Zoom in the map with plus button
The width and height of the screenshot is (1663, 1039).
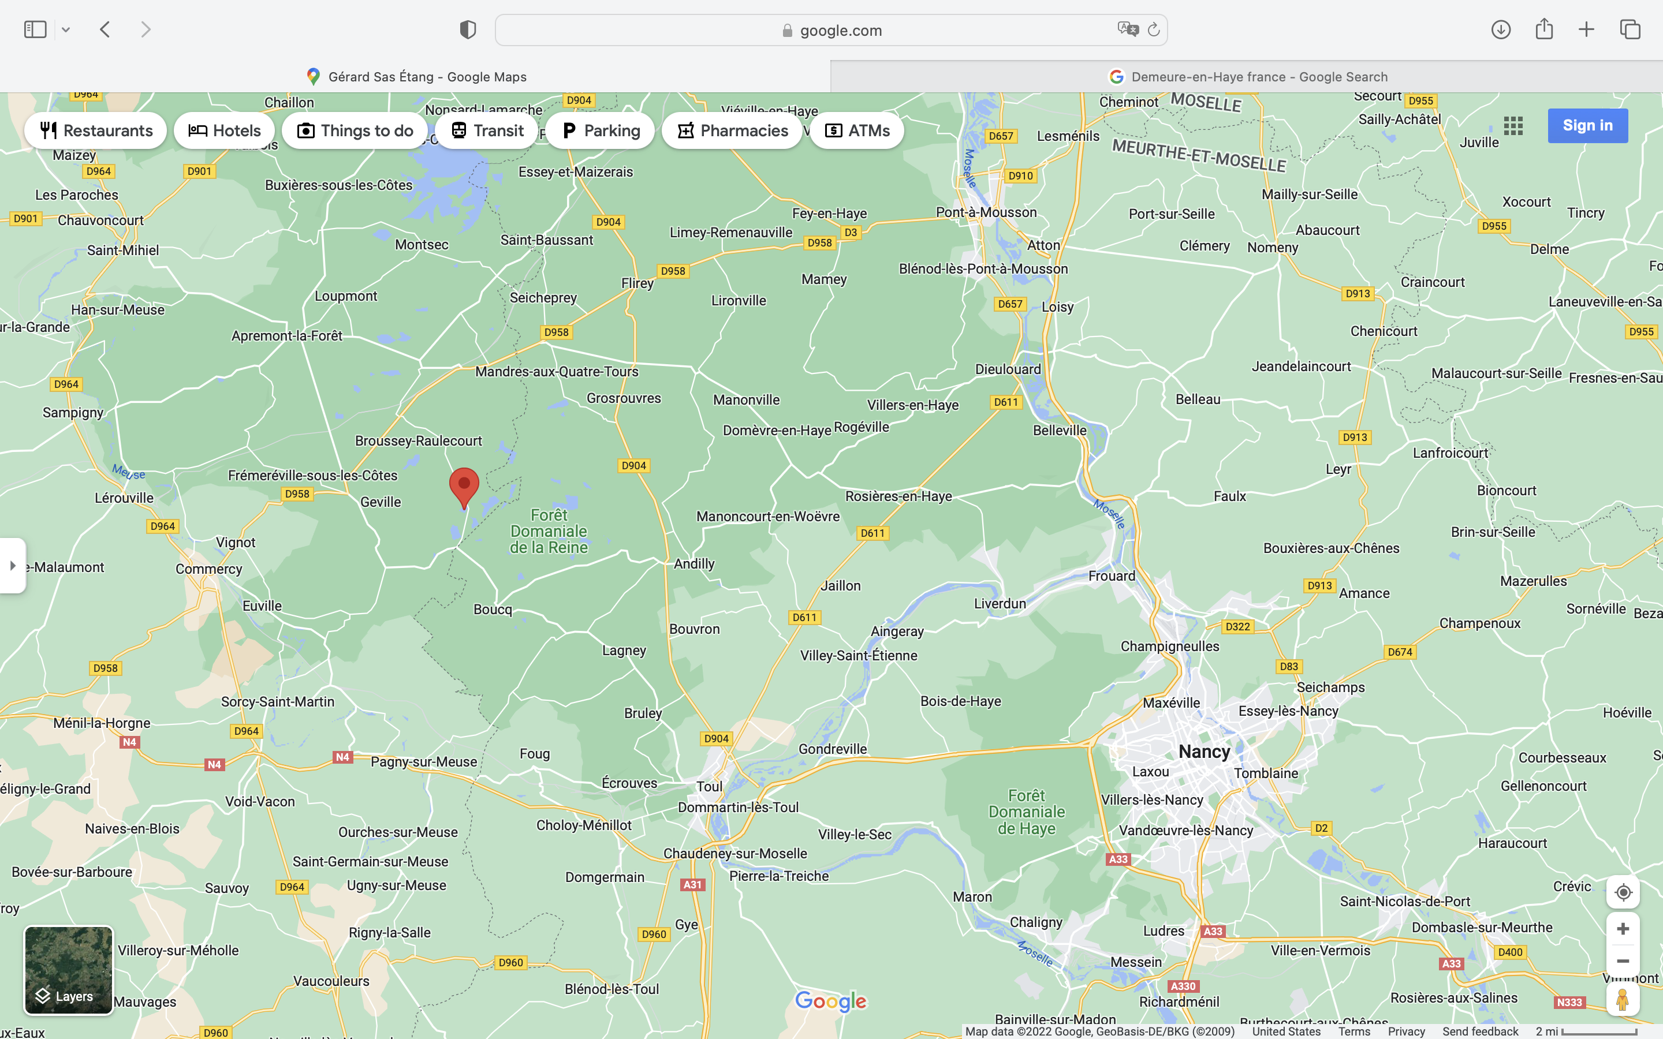coord(1623,929)
